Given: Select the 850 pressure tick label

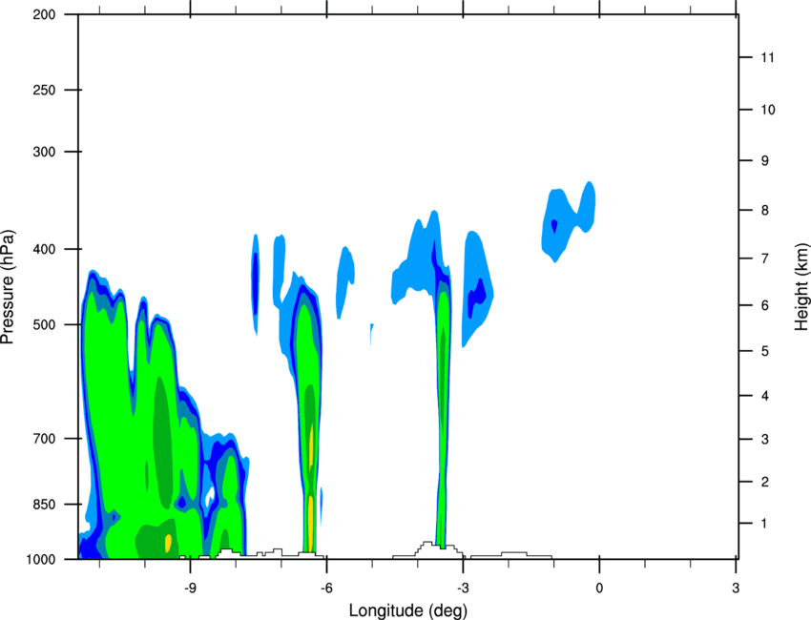Looking at the screenshot, I should (x=44, y=505).
